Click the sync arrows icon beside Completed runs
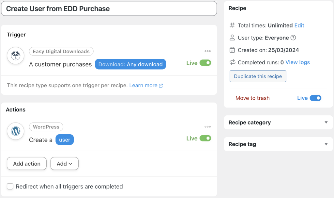Viewport: 334px width, 198px height. pos(232,62)
